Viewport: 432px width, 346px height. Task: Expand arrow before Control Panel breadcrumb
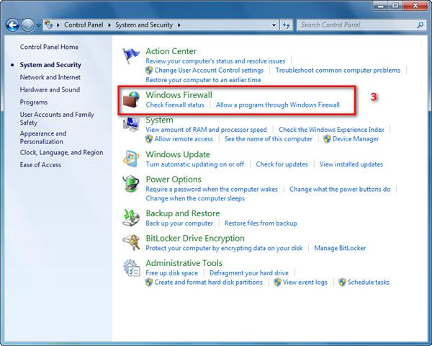click(x=58, y=25)
